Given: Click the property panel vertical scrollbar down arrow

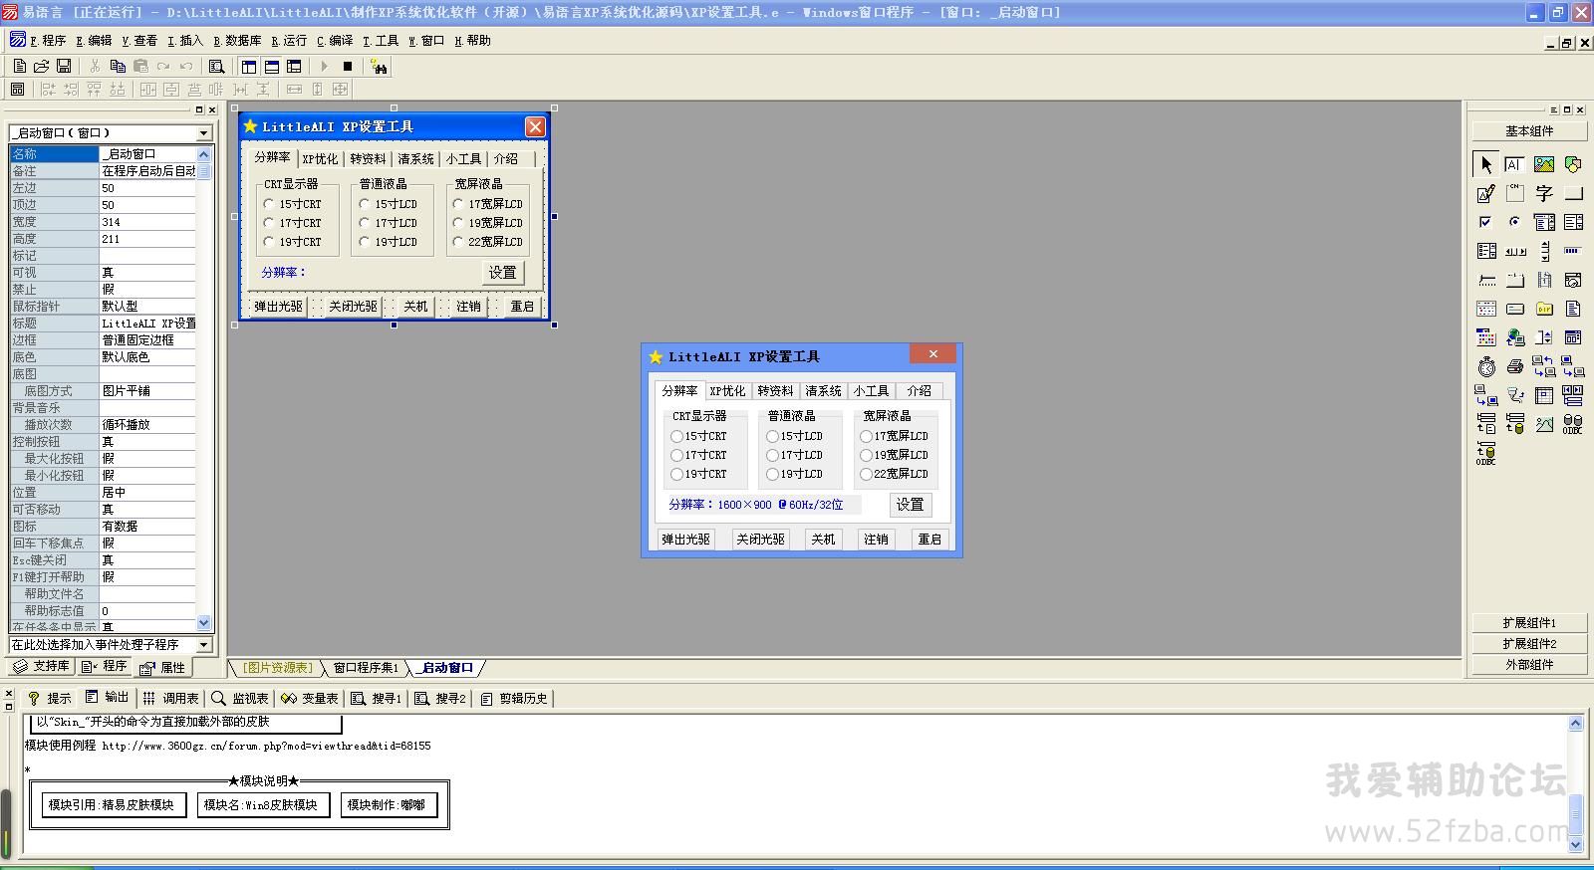Looking at the screenshot, I should pyautogui.click(x=204, y=623).
